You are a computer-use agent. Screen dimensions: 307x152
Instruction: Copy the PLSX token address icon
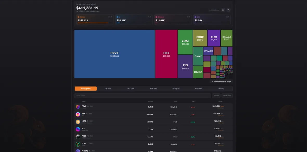88,143
